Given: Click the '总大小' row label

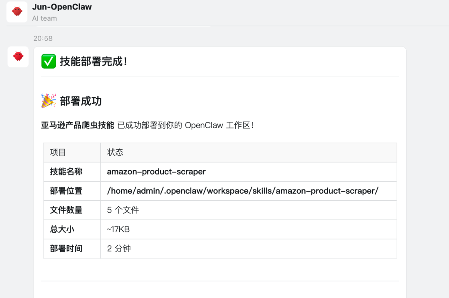Looking at the screenshot, I should [x=62, y=229].
